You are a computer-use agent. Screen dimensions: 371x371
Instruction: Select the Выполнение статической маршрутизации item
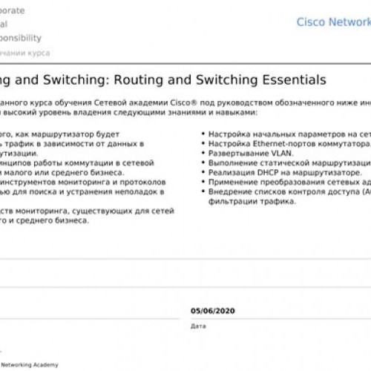click(289, 163)
